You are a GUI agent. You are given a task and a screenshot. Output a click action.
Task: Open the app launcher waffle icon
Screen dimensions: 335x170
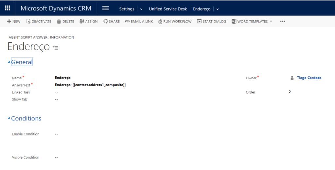coord(7,8)
